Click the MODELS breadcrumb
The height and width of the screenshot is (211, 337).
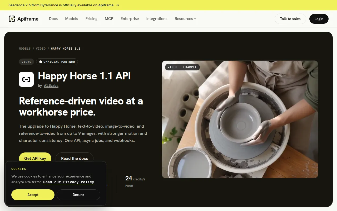pos(25,49)
